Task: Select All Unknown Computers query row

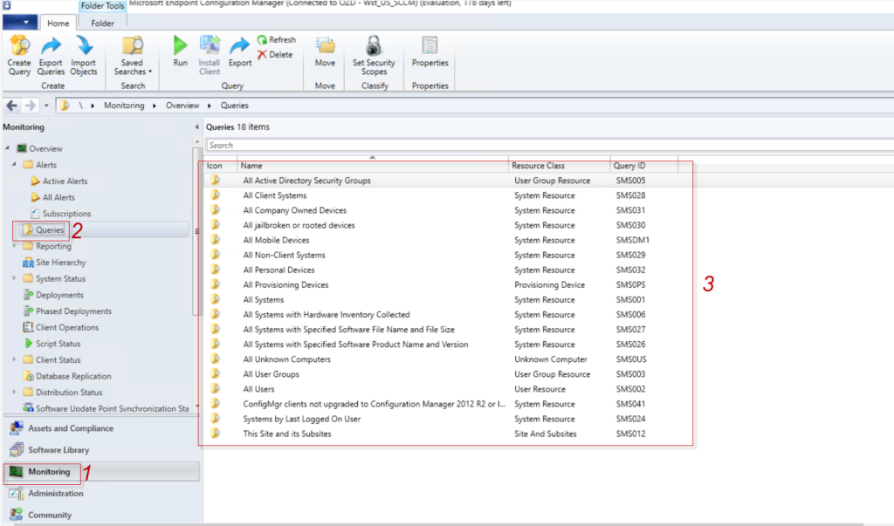Action: click(286, 359)
